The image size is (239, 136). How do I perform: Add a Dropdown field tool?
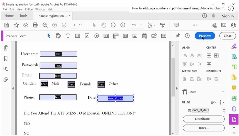(116, 36)
